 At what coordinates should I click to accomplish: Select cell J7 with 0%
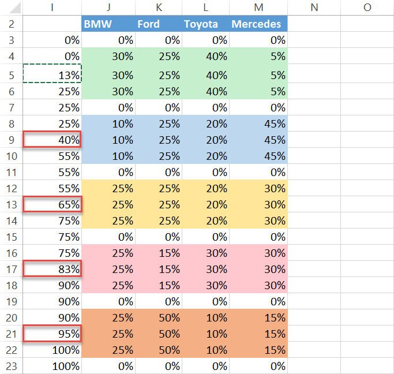point(108,107)
